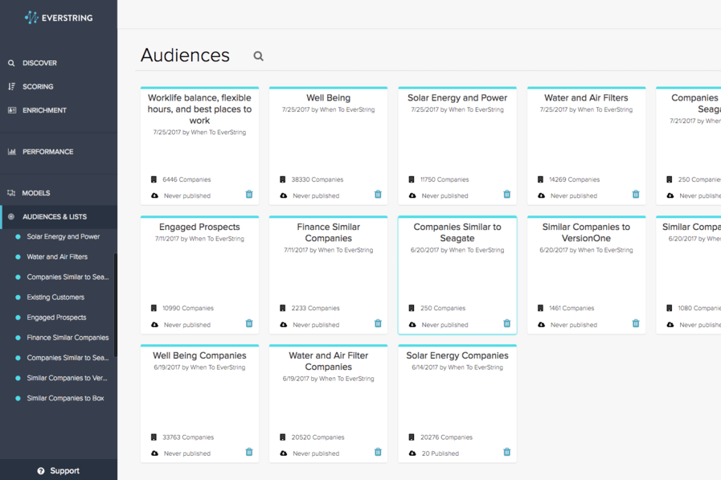Open Water and Air Filter Companies card title
Image resolution: width=721 pixels, height=480 pixels.
328,361
